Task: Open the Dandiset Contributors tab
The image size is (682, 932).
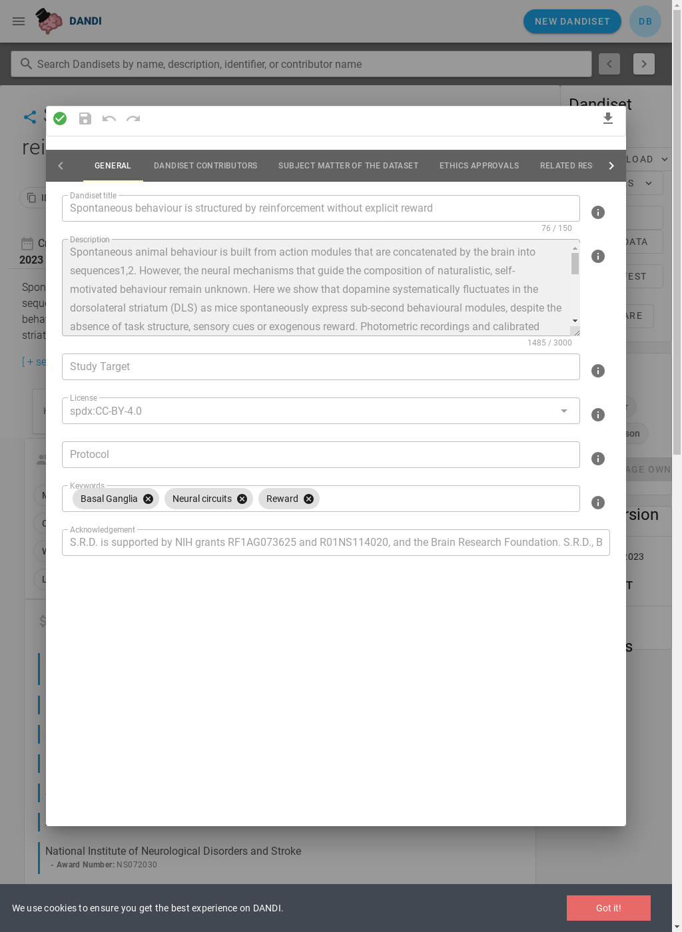Action: coord(205,166)
